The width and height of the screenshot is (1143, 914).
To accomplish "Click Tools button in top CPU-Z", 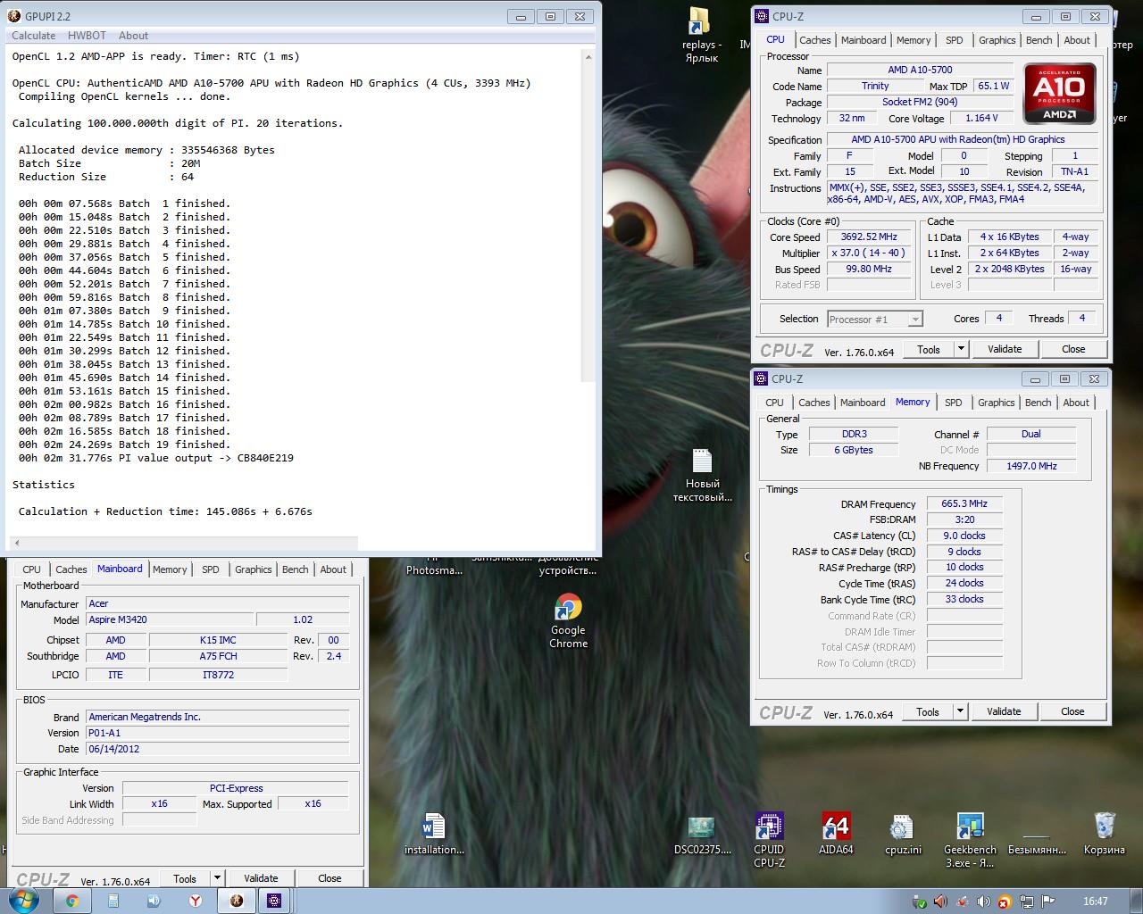I will 929,349.
